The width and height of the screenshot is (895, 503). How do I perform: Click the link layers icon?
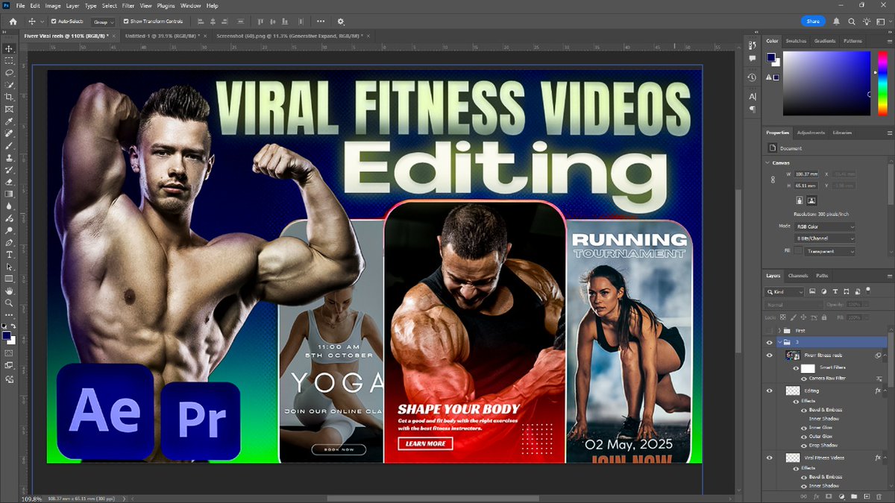[804, 496]
